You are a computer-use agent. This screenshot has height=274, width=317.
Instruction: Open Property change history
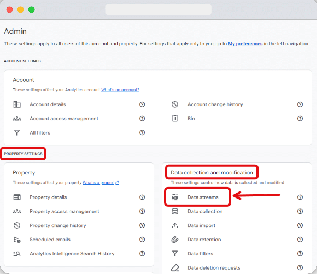tap(58, 225)
